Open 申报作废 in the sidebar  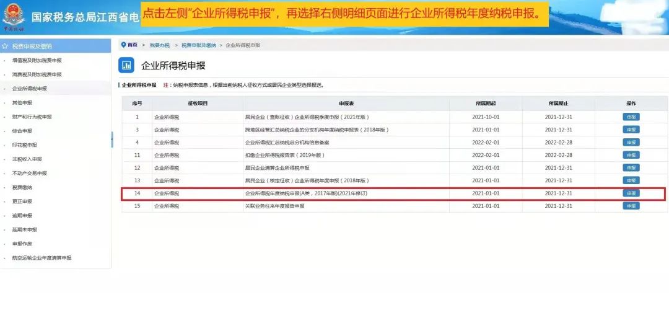tap(22, 244)
